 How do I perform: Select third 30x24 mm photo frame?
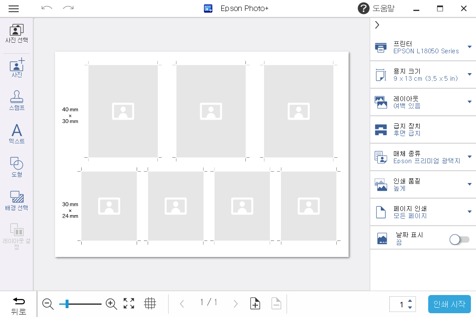[242, 206]
